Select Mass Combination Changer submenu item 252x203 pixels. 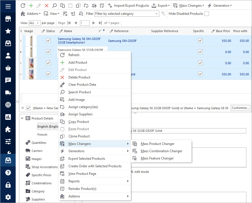pos(161,151)
